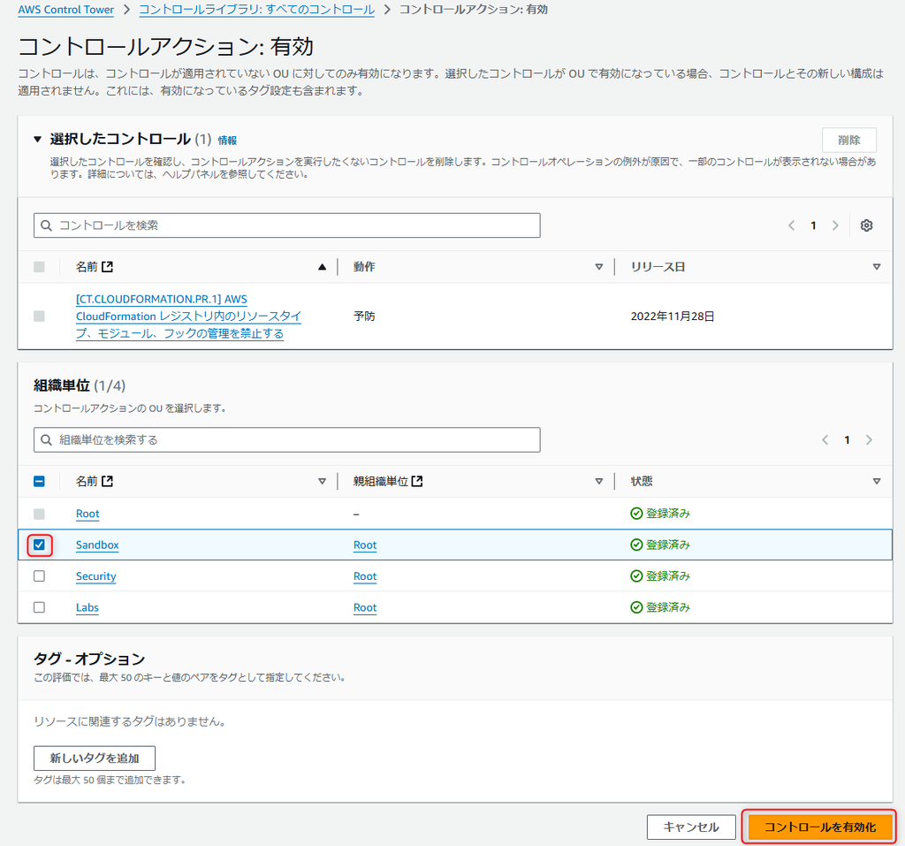Open コントロールライブラリ: すべてのコントロール breadcrumb
Image resolution: width=905 pixels, height=846 pixels.
click(257, 10)
